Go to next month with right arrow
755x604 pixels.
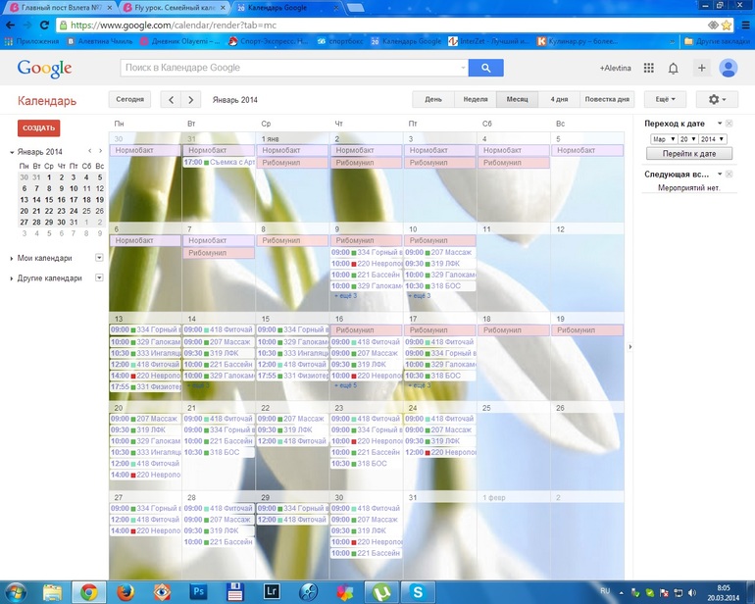click(x=191, y=99)
